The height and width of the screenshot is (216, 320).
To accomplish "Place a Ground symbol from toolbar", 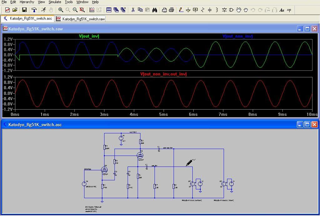I will [188, 10].
